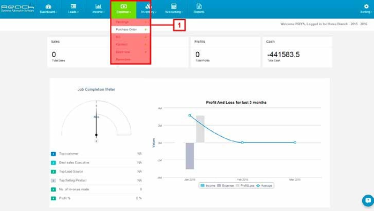
Task: Open the Income bar-chart icon
Action: coord(98,6)
